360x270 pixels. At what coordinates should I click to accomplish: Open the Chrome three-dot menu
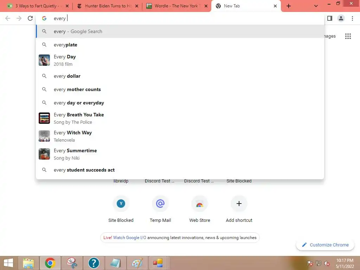(352, 18)
